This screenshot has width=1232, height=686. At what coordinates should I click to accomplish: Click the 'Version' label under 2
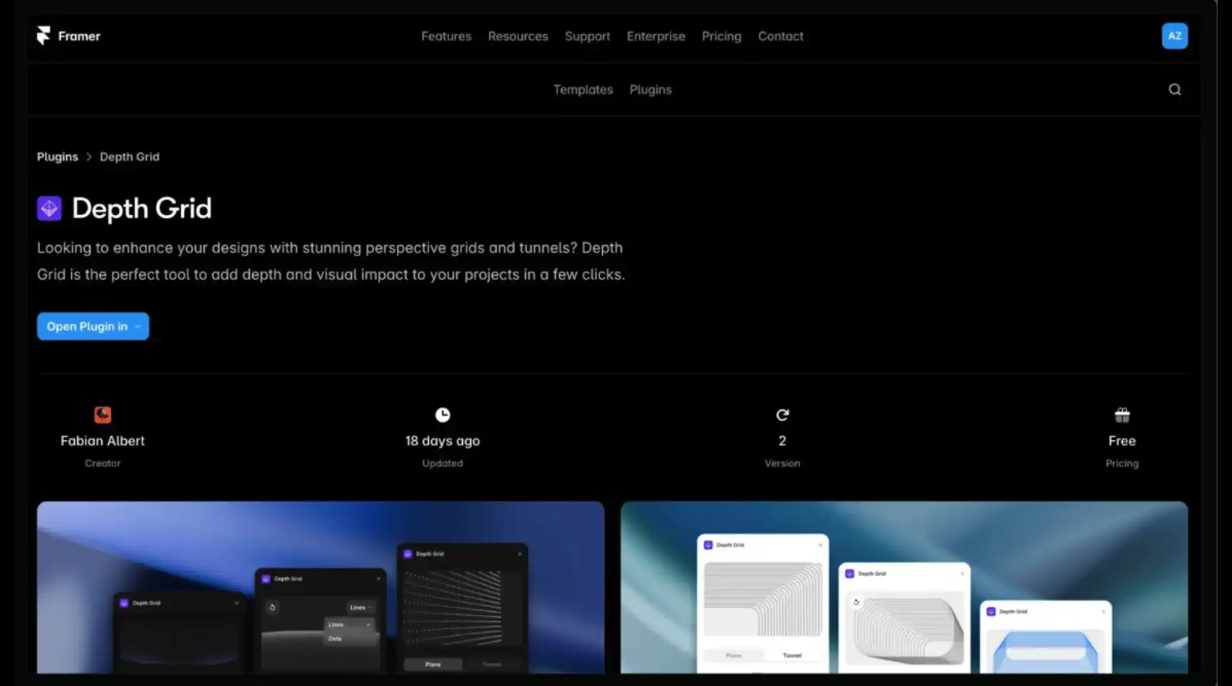point(782,463)
